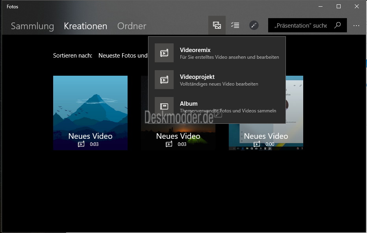Image resolution: width=367 pixels, height=233 pixels.
Task: Click the Videoprojekt film icon
Action: click(164, 80)
